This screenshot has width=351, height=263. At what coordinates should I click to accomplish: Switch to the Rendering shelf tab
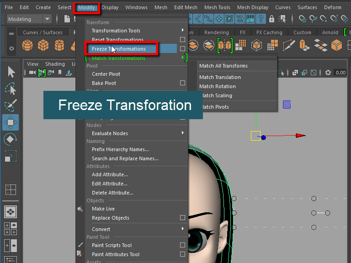[216, 32]
